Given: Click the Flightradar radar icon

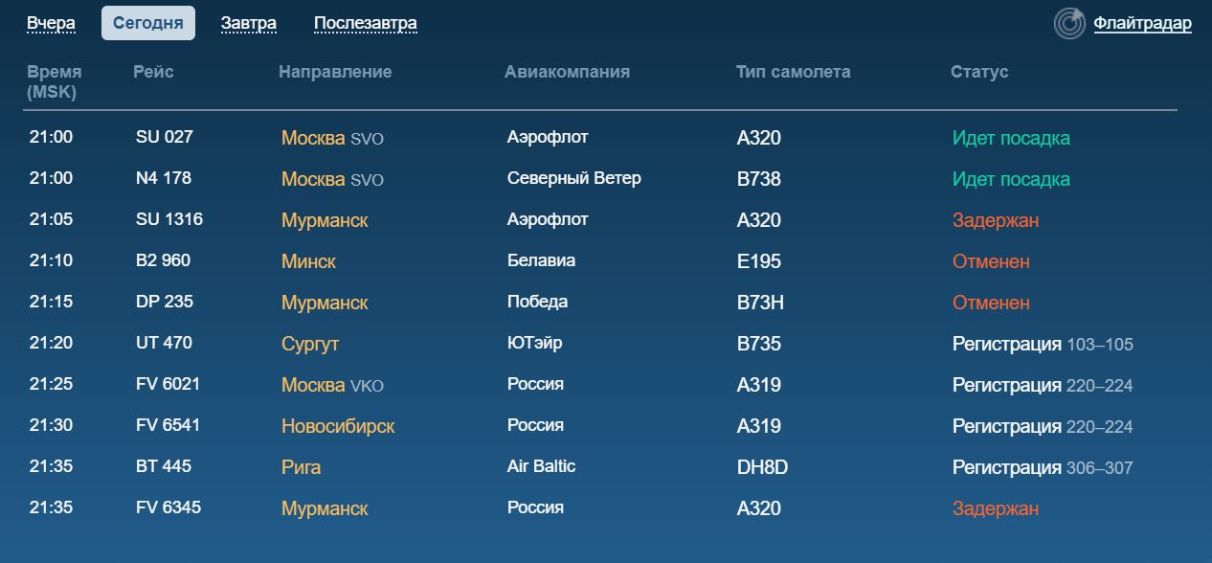Looking at the screenshot, I should point(1069,23).
